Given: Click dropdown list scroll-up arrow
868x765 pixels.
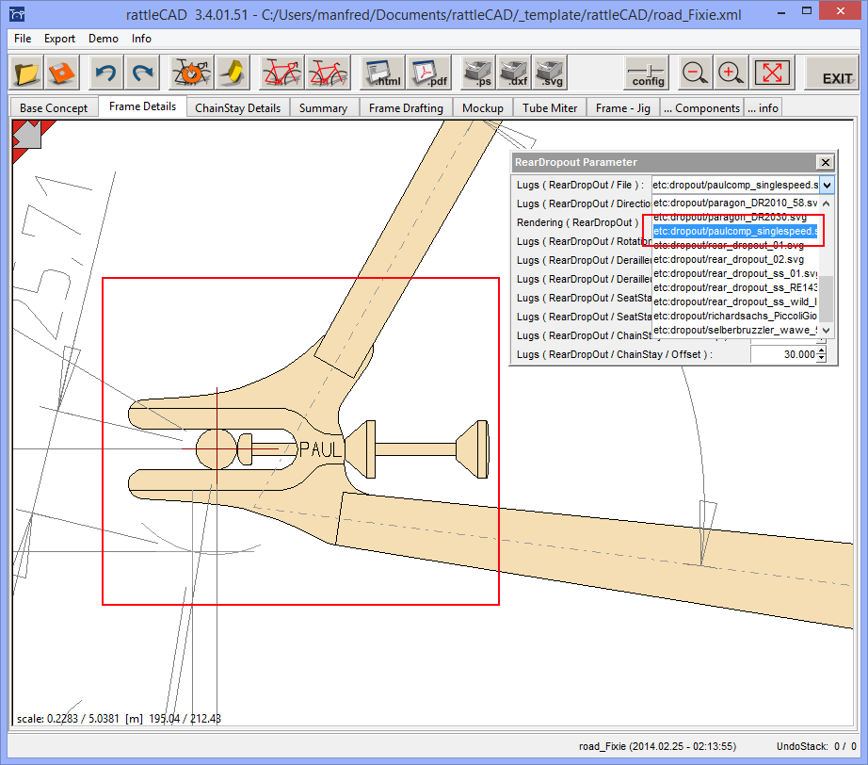Looking at the screenshot, I should [826, 203].
